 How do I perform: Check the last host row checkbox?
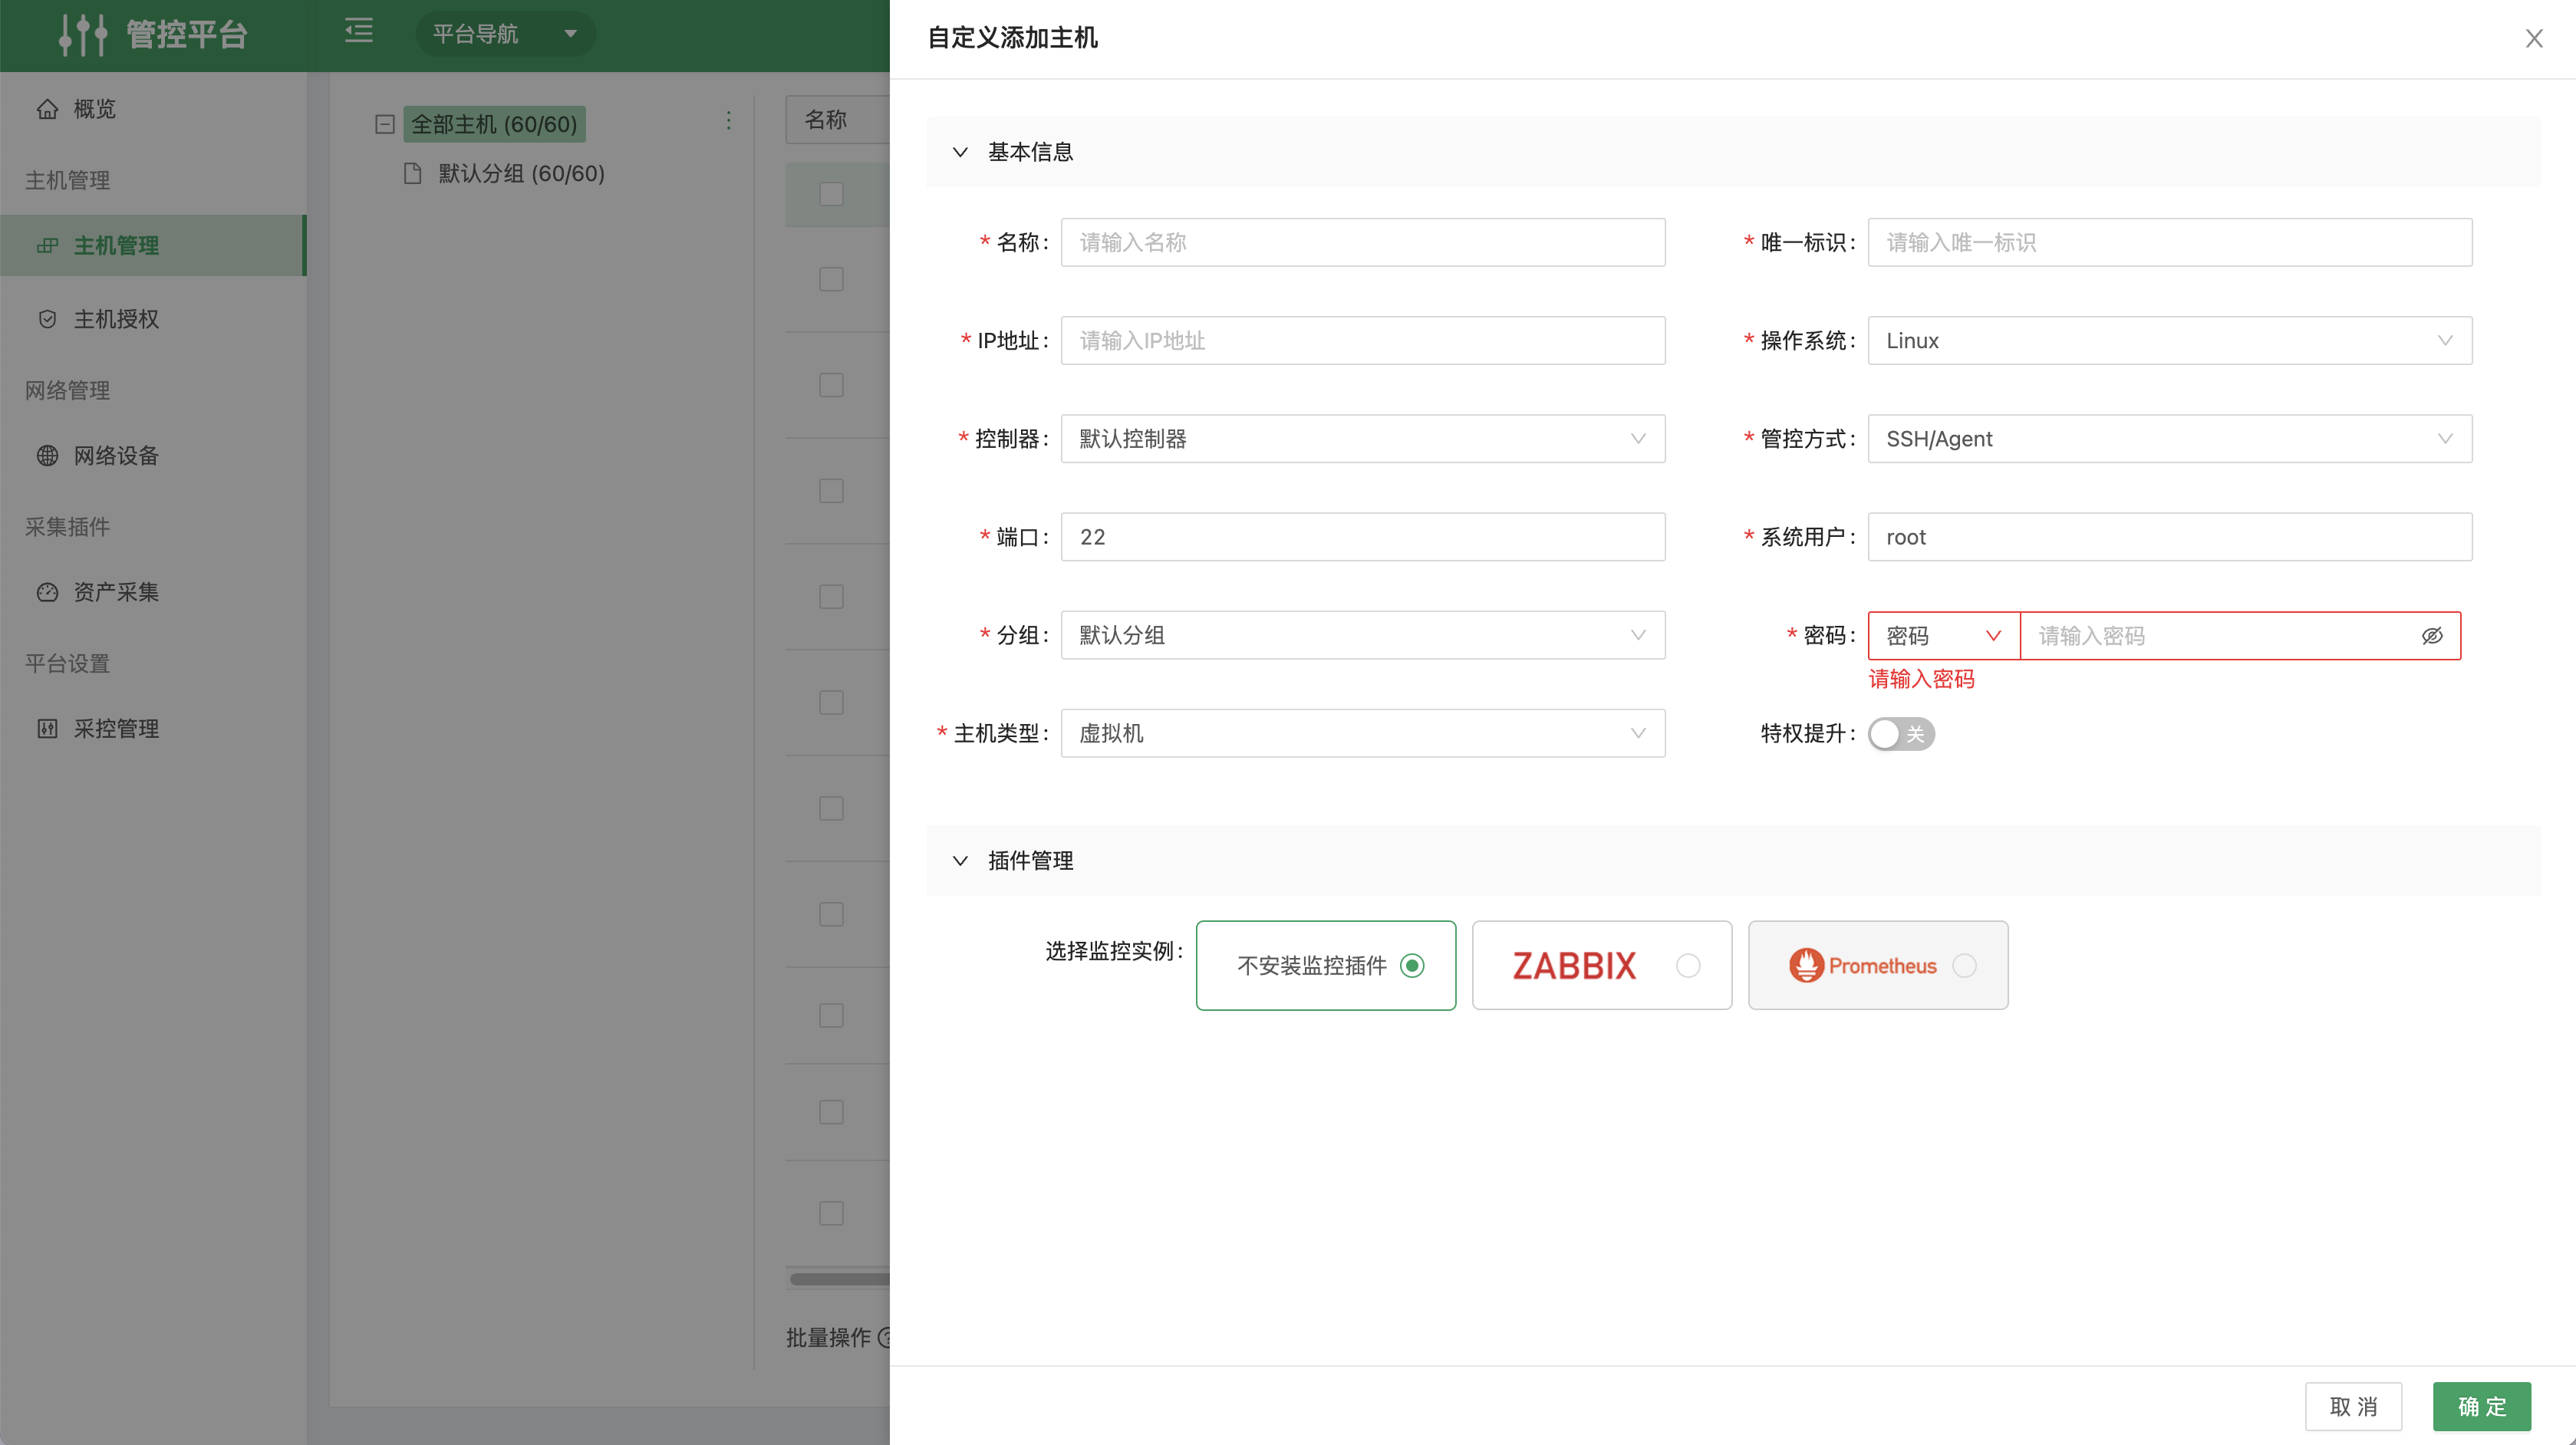point(831,1213)
